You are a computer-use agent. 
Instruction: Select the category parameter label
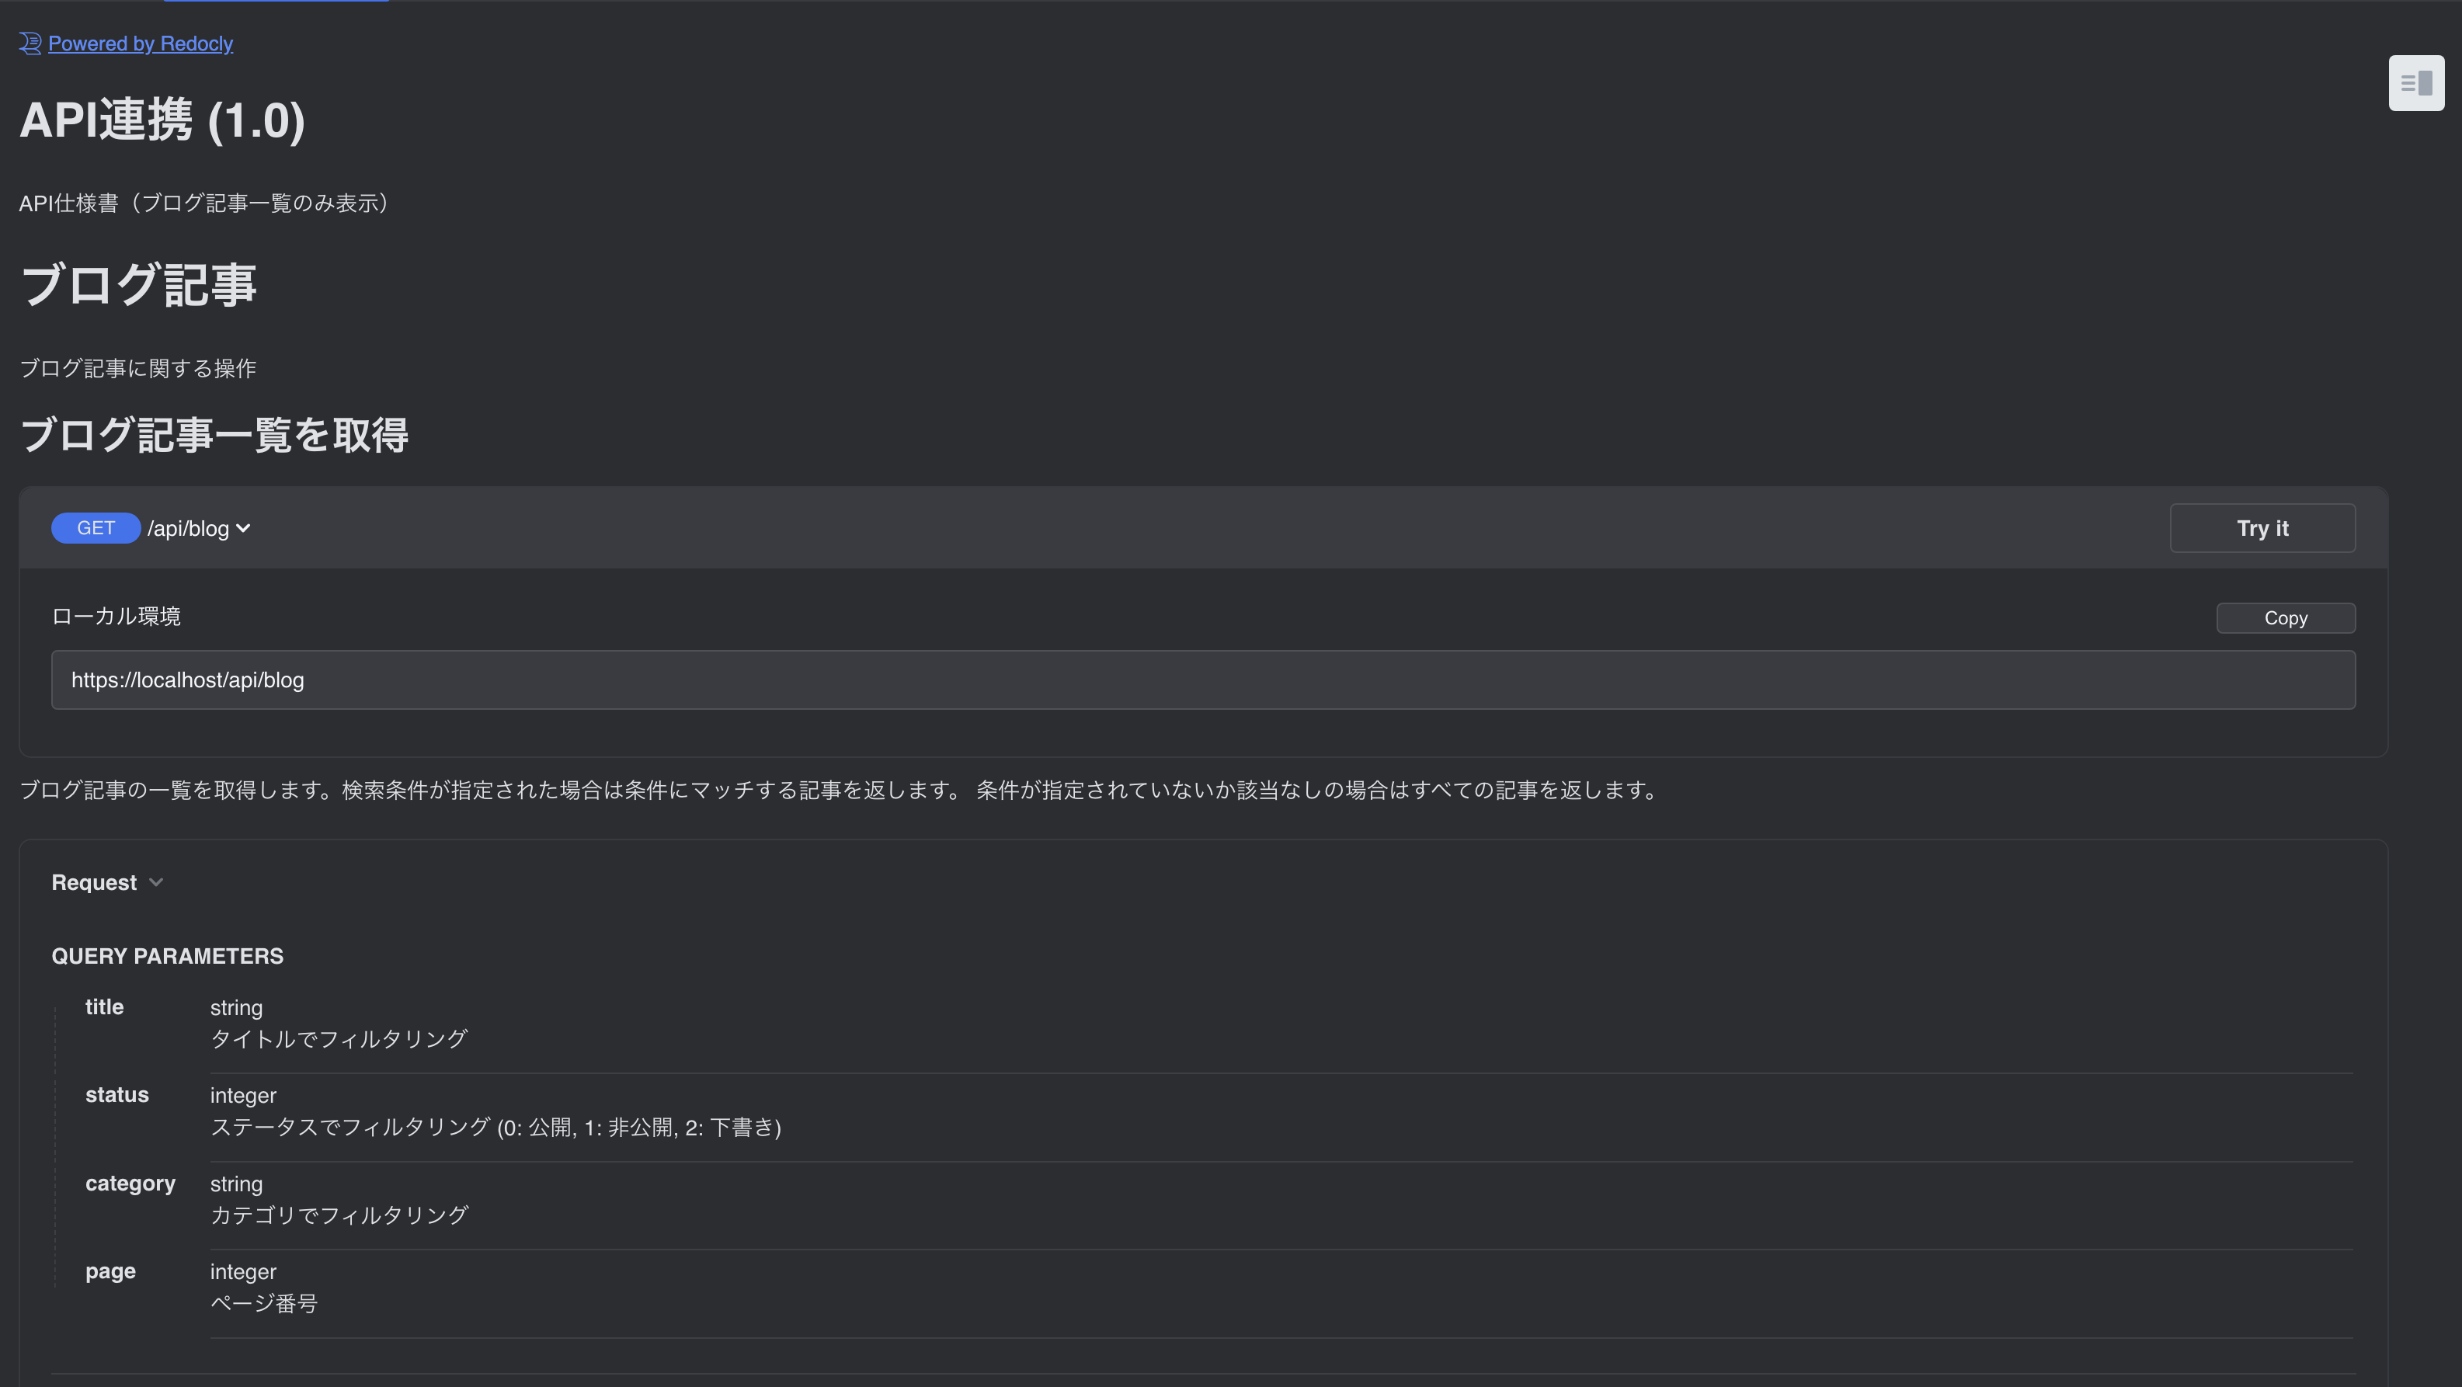(130, 1183)
